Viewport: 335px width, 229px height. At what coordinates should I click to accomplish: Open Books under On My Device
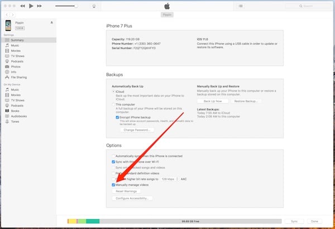[x=28, y=111]
